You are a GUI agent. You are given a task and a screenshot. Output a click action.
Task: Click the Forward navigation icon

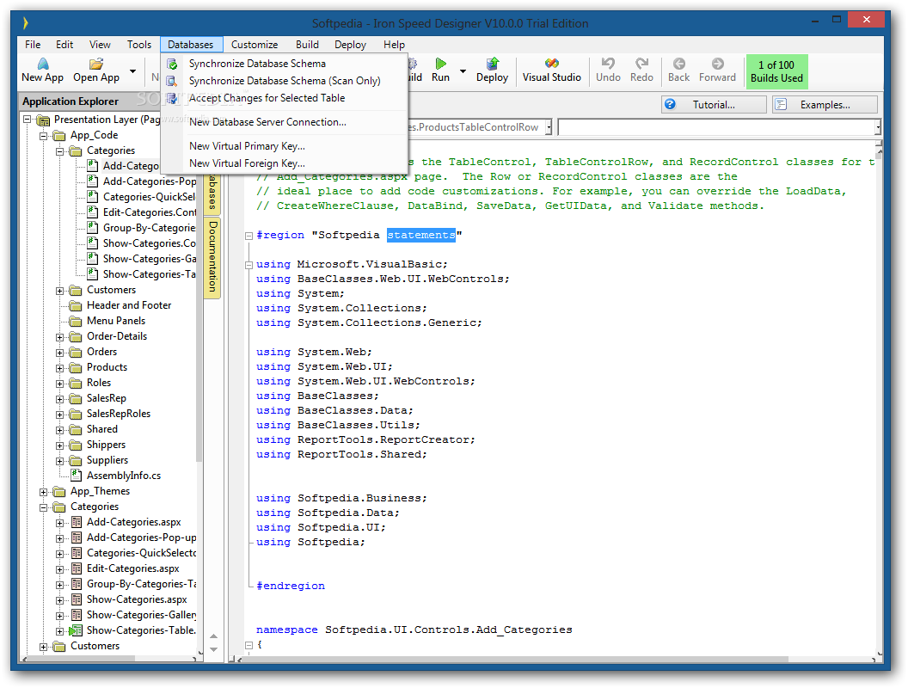717,64
